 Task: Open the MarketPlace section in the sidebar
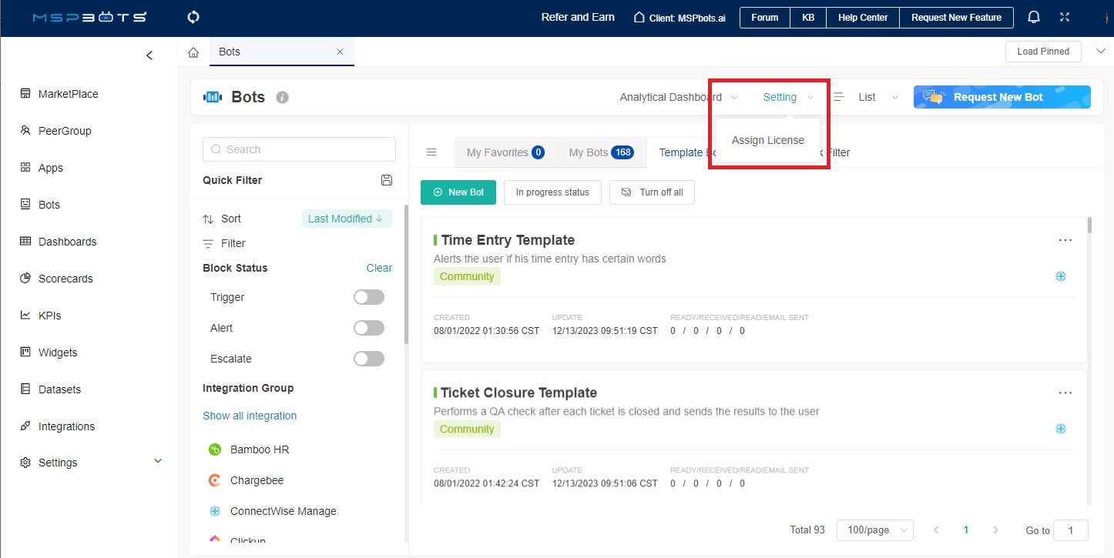(68, 93)
